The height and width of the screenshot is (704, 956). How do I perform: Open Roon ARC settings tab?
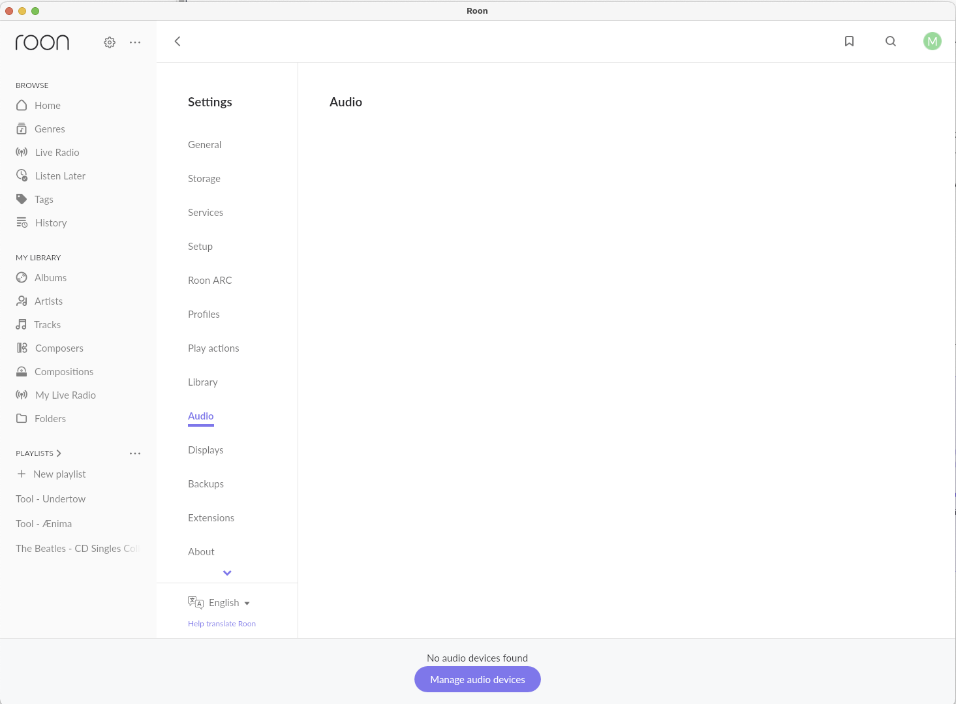[x=210, y=281]
